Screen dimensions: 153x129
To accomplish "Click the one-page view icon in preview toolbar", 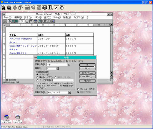I will 13,21.
